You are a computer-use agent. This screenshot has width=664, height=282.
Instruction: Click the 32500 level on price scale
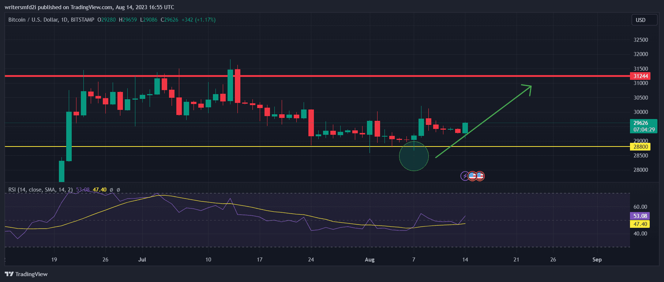(641, 40)
